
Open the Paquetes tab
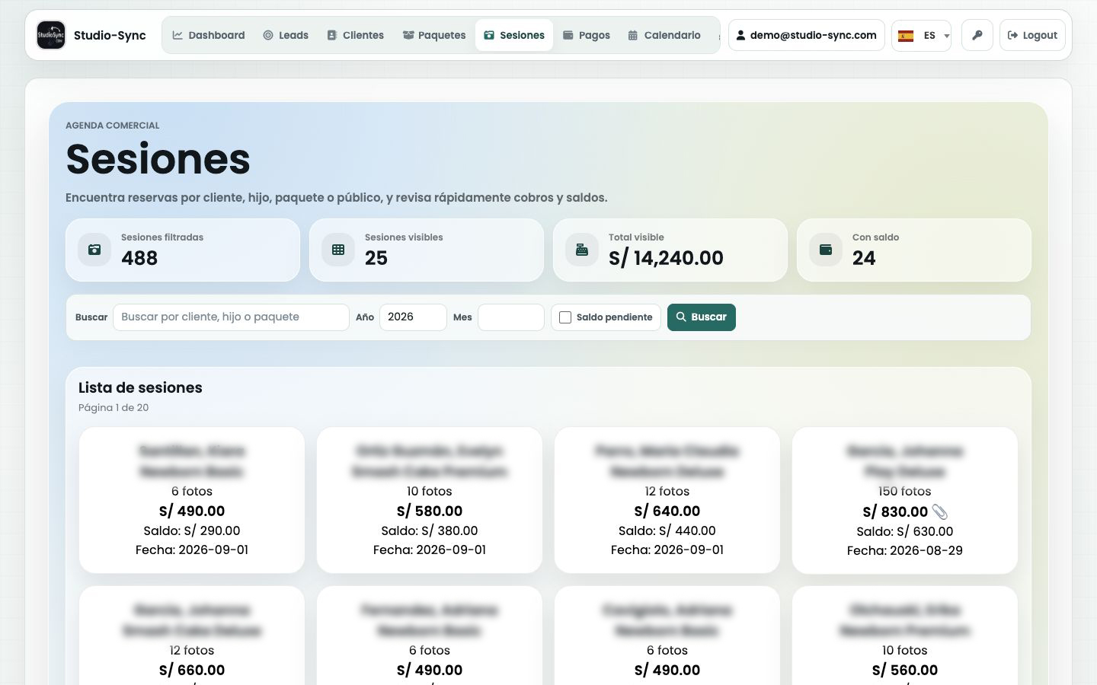(434, 35)
